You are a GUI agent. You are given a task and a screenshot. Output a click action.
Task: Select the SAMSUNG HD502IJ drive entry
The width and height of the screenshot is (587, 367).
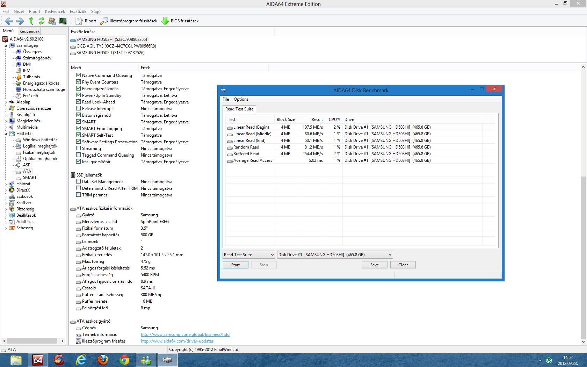coord(107,53)
